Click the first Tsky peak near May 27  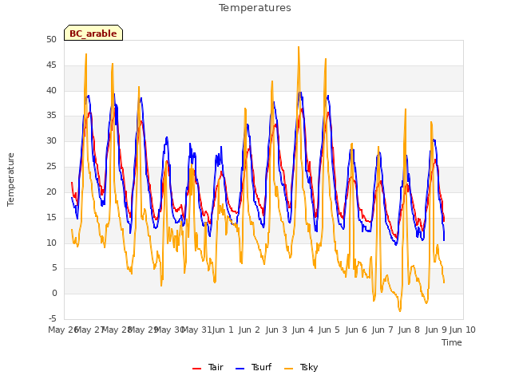pyautogui.click(x=86, y=54)
